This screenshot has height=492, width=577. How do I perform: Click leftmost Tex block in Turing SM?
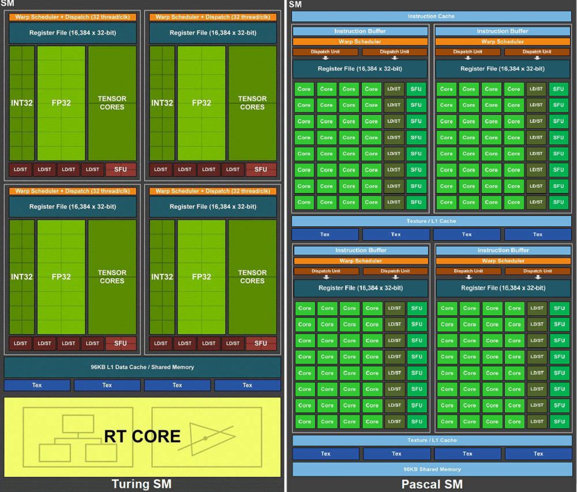[37, 385]
